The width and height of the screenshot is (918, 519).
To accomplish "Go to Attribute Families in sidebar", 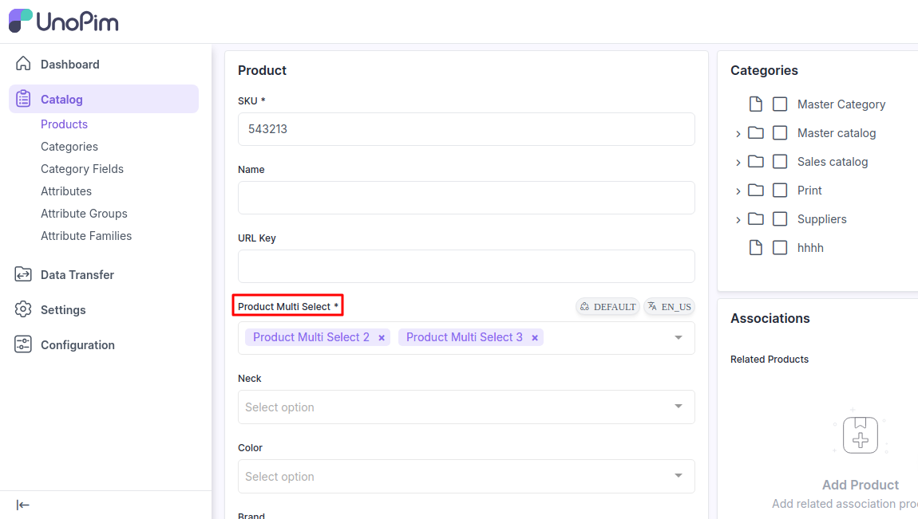I will point(86,236).
